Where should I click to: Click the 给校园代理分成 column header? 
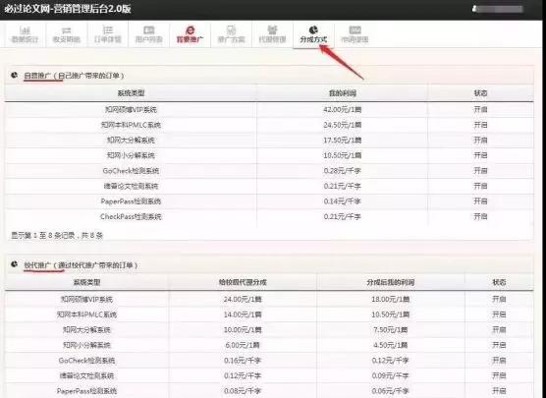(243, 282)
